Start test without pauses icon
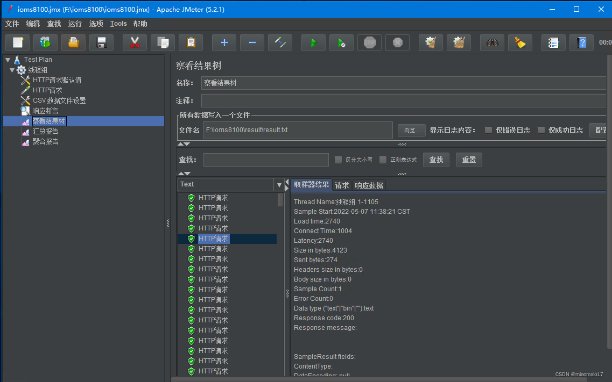612x382 pixels. click(341, 42)
